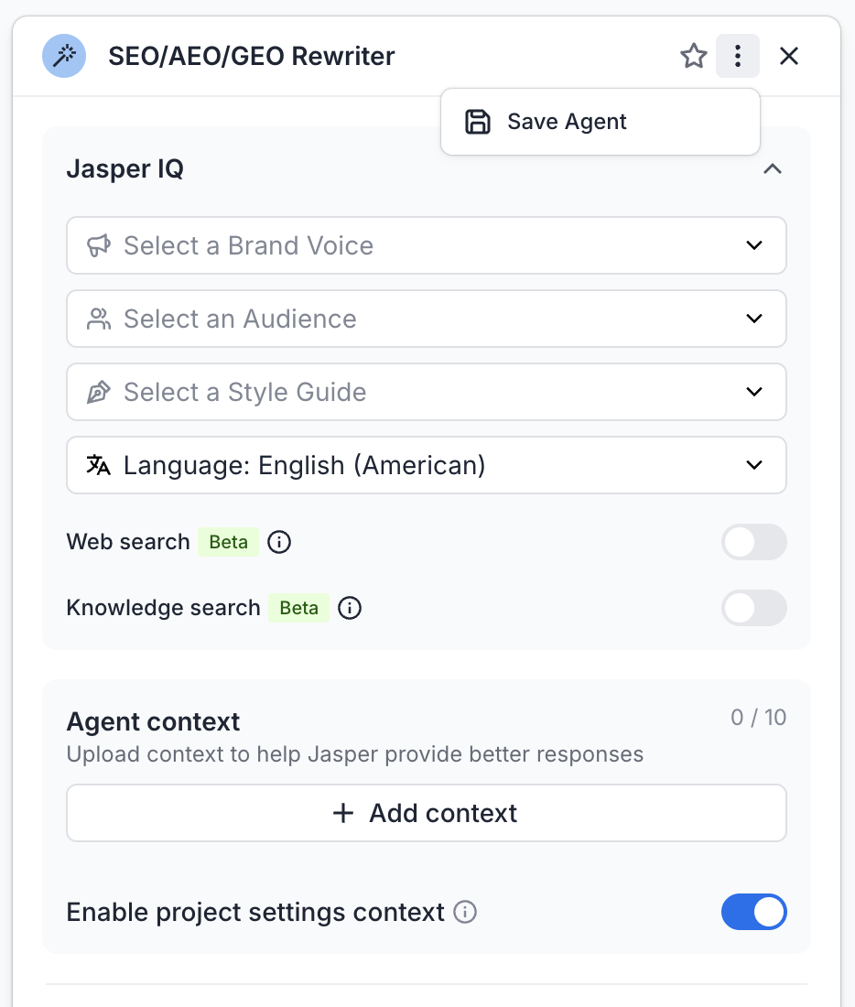Turn on the Knowledge search toggle
The width and height of the screenshot is (855, 1007).
click(753, 608)
